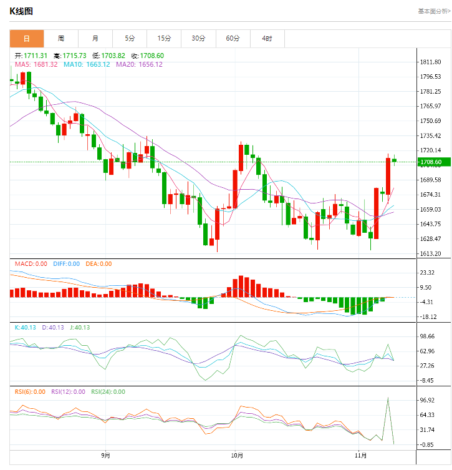The width and height of the screenshot is (452, 470).
Task: Open the 60分 interval tab
Action: click(233, 39)
